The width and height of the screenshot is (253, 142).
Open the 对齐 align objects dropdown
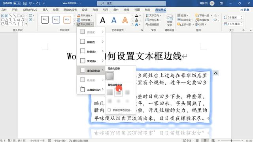tap(201, 24)
